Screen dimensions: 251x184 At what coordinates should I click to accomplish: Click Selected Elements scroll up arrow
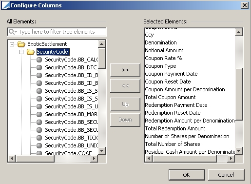point(239,32)
